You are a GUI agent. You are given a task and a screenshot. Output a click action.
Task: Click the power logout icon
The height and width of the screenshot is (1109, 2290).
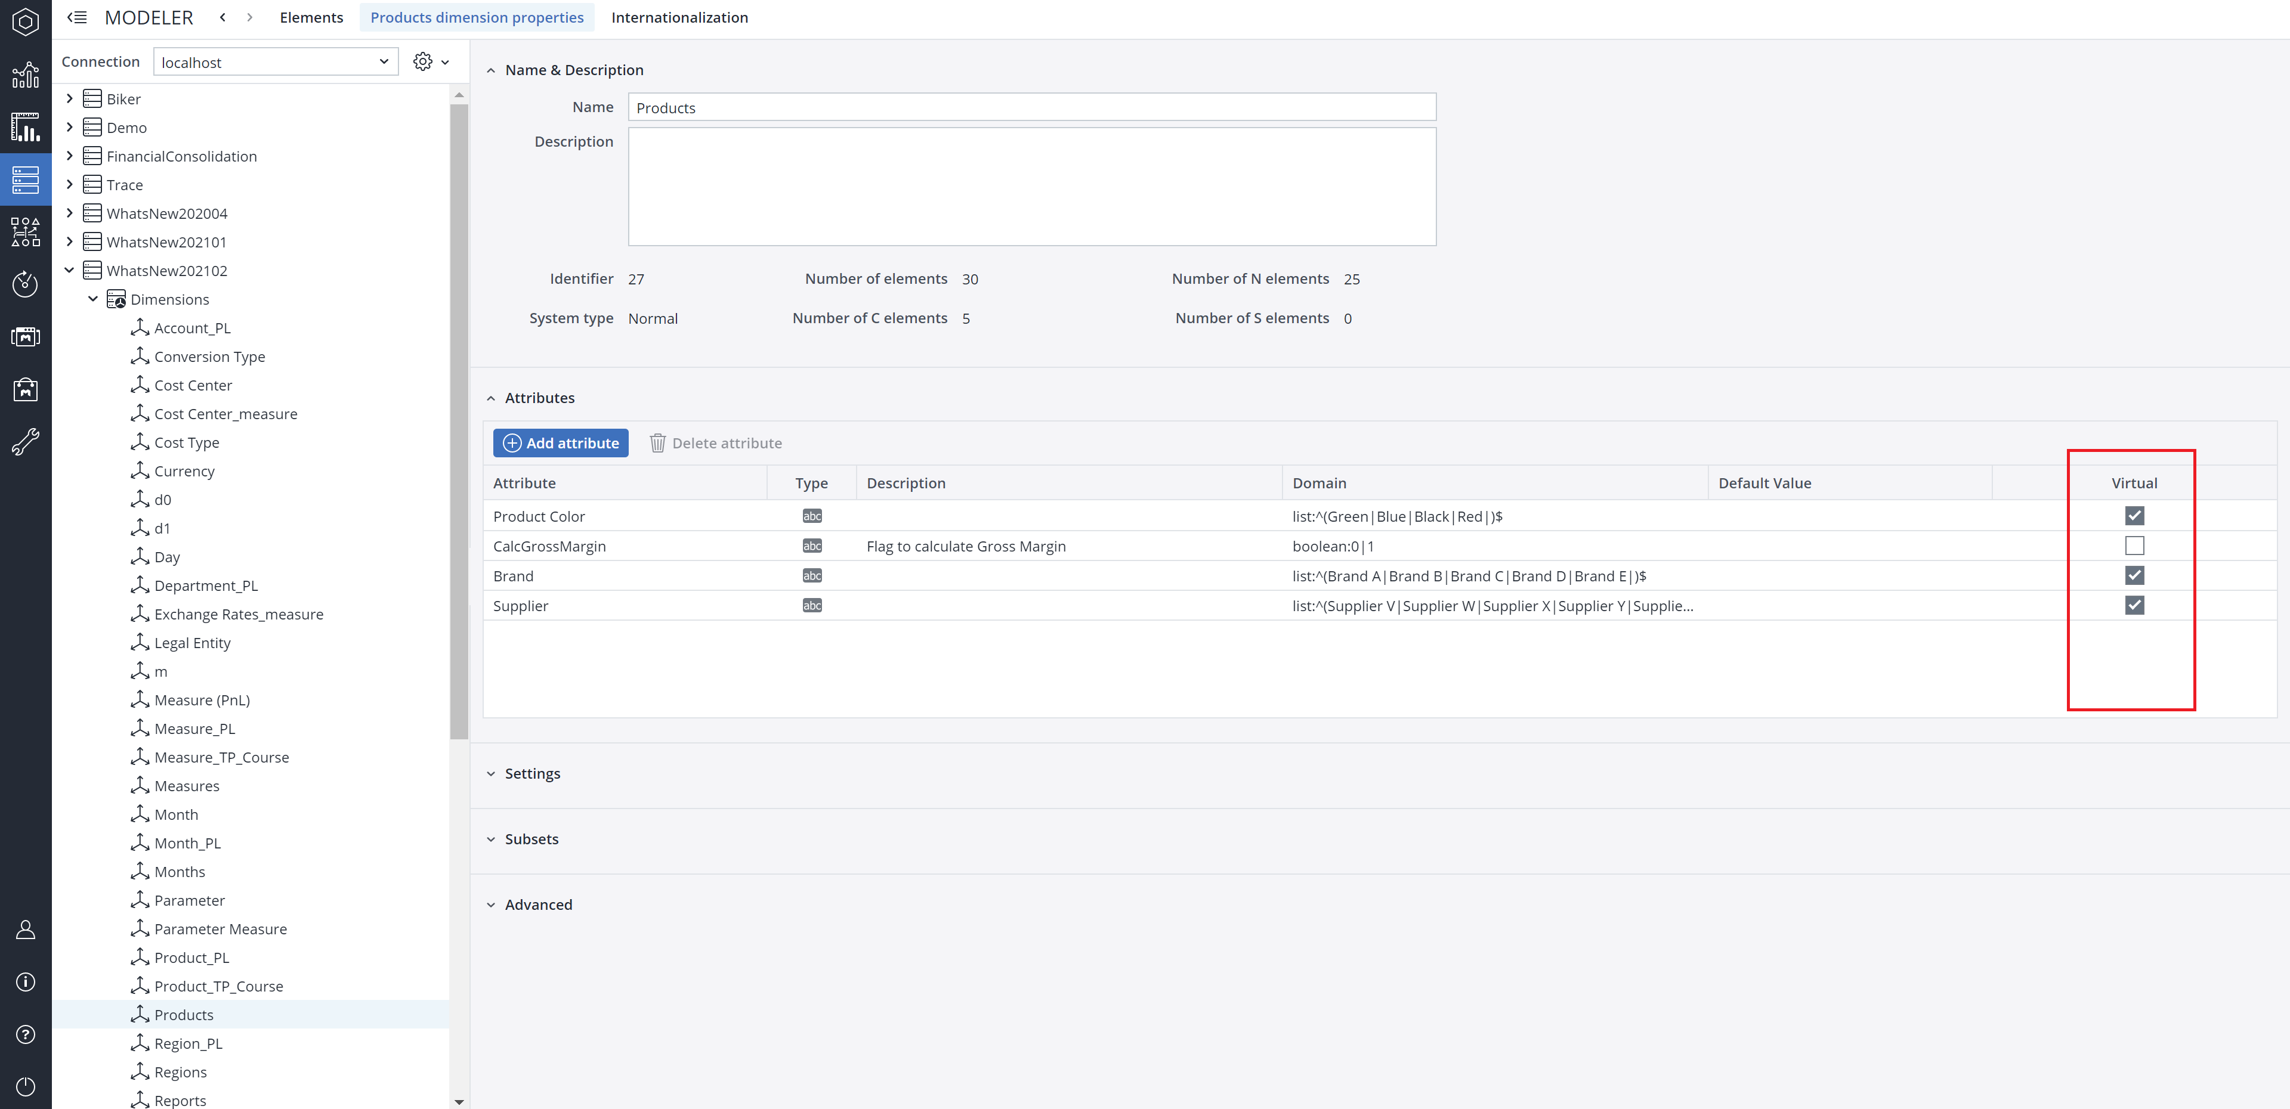click(x=25, y=1086)
